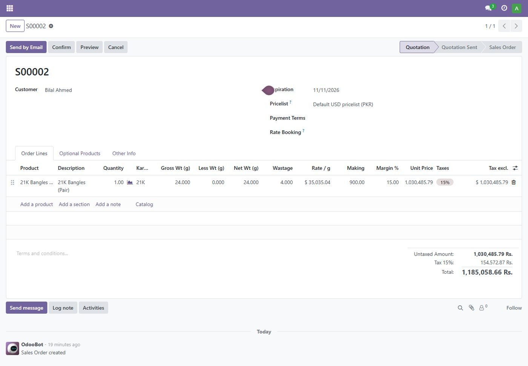528x366 pixels.
Task: Open the product Catalog
Action: pos(144,204)
